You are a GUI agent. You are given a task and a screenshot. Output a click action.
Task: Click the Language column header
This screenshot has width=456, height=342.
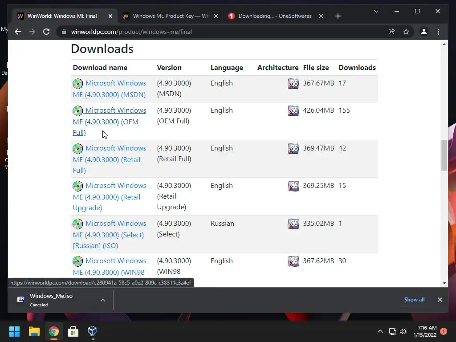(x=227, y=68)
